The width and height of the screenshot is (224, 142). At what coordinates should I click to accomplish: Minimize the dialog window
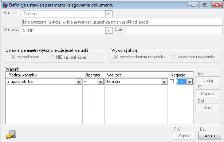tap(193, 5)
